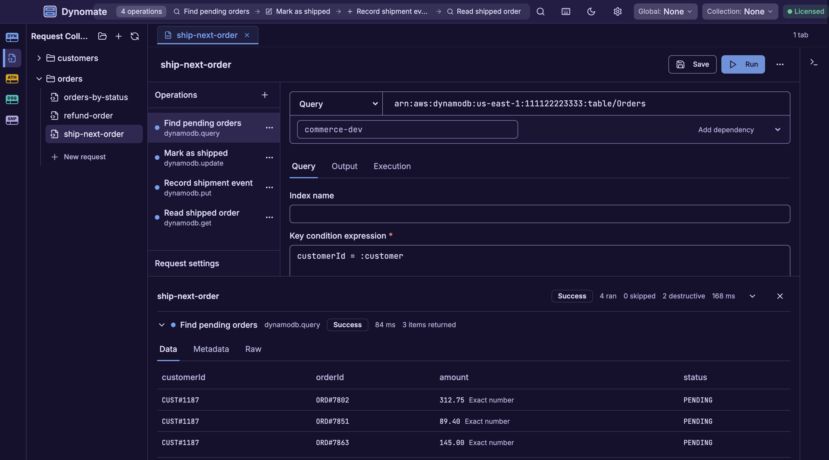Click the customerId column header

tap(183, 377)
